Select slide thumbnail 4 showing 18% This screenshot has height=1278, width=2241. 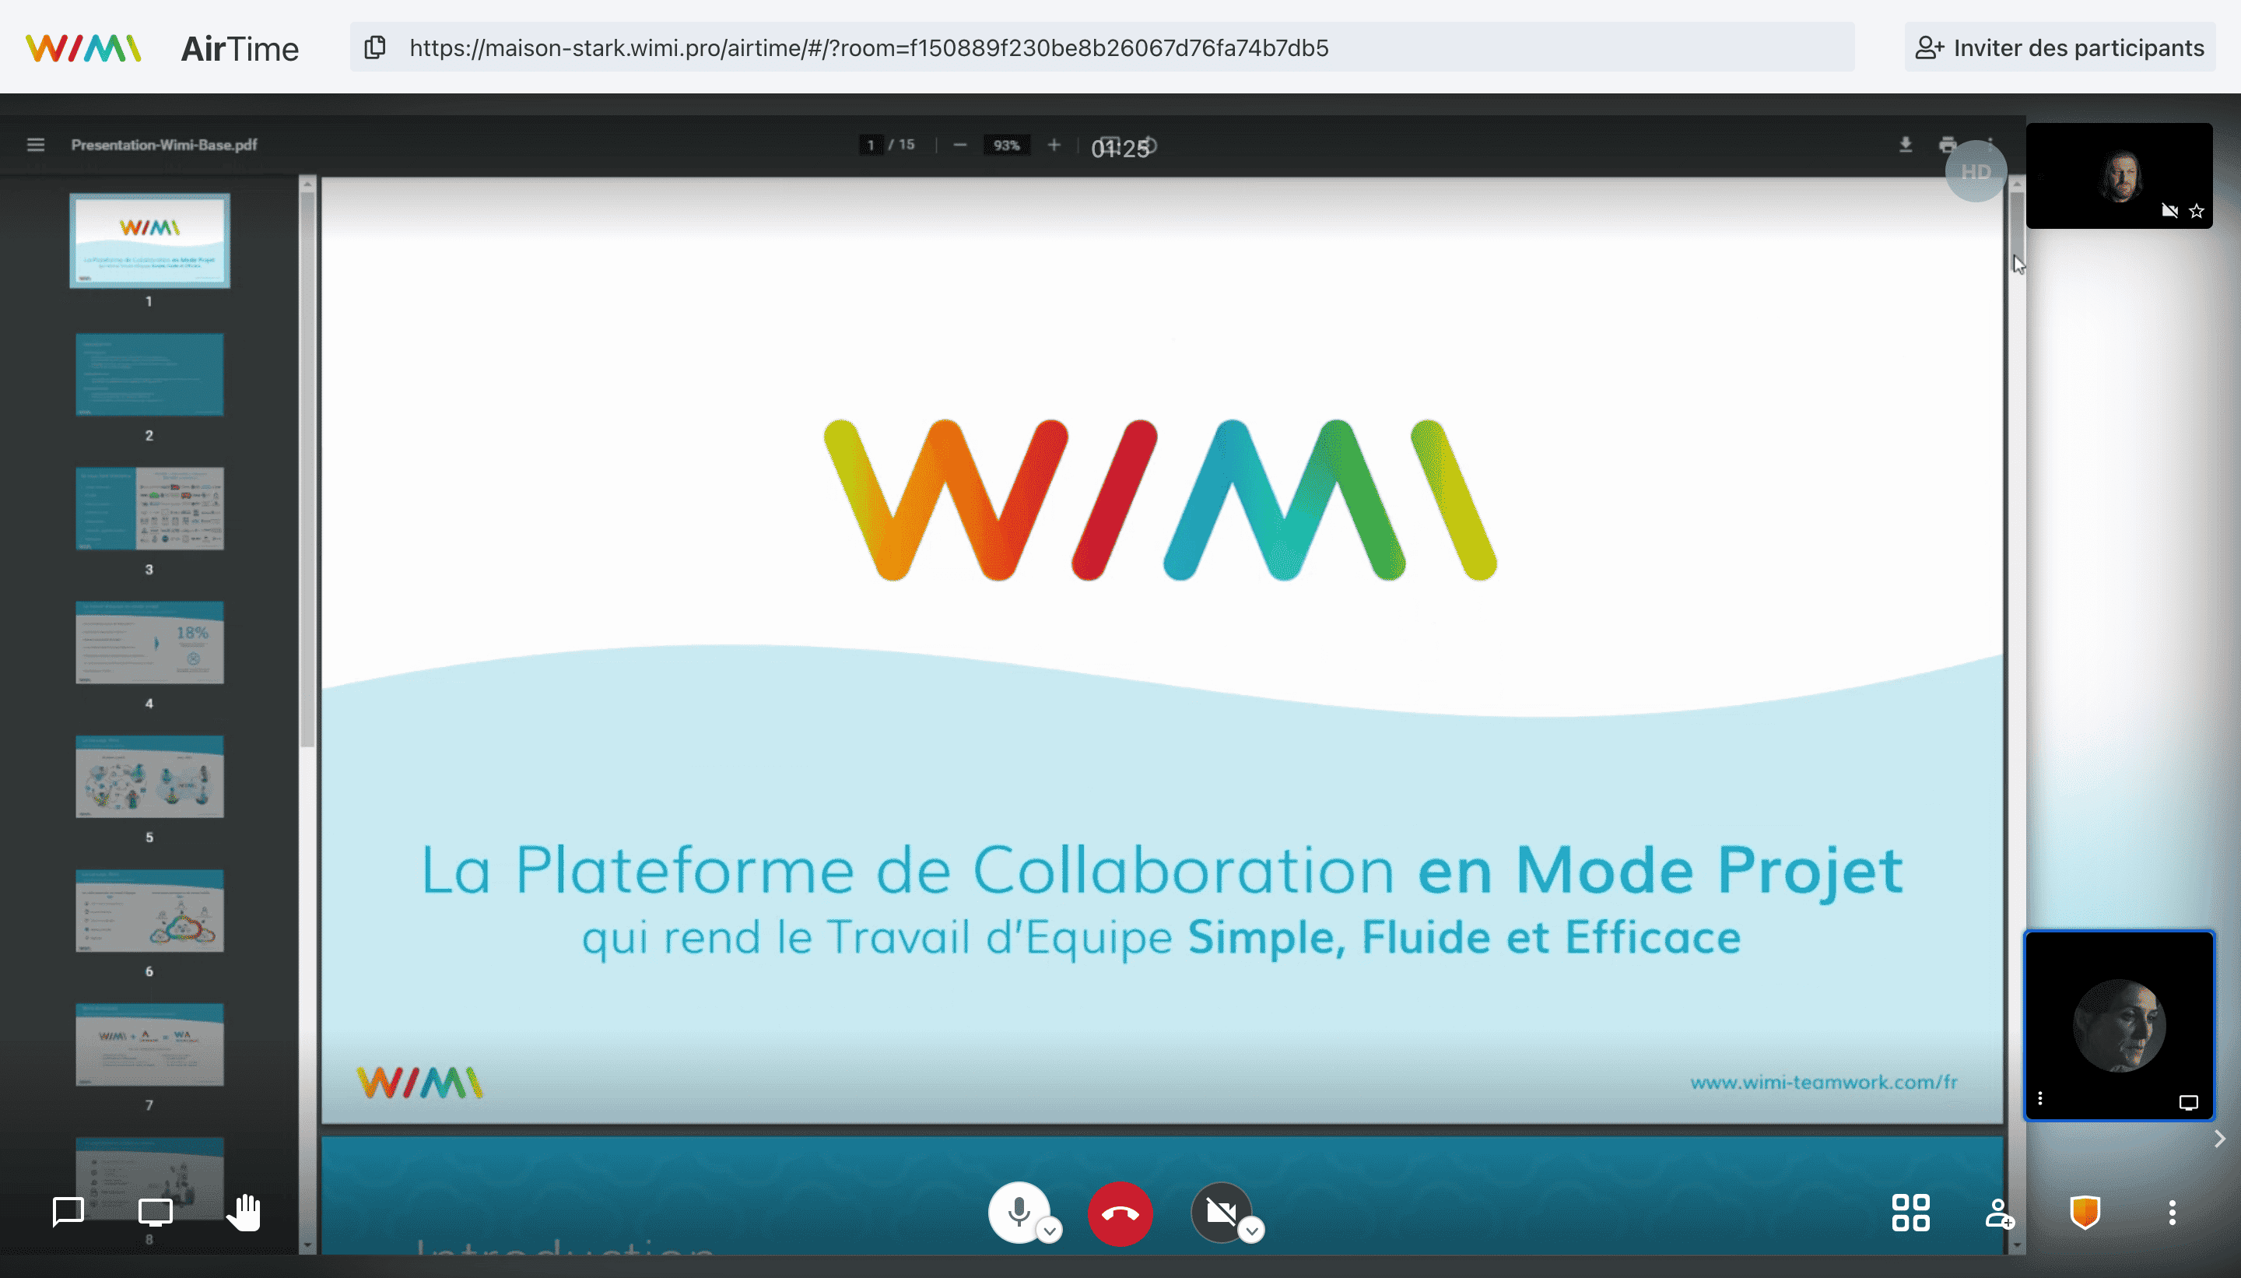click(x=149, y=643)
